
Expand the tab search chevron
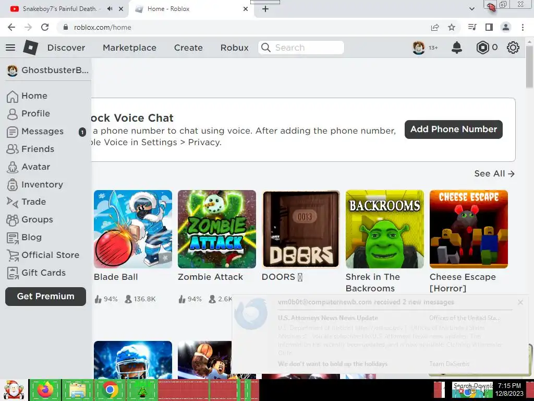[x=471, y=9]
